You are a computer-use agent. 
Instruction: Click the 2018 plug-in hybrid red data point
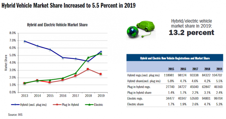click(88, 69)
